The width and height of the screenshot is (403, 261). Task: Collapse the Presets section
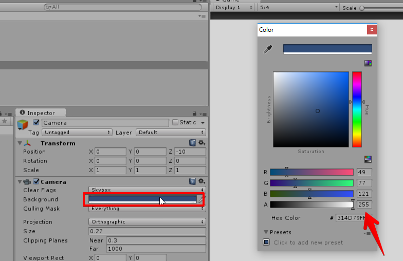pos(266,232)
